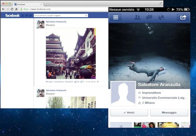Enter fullscreen with browser expand arrows
This screenshot has width=196, height=136.
pos(161,3)
